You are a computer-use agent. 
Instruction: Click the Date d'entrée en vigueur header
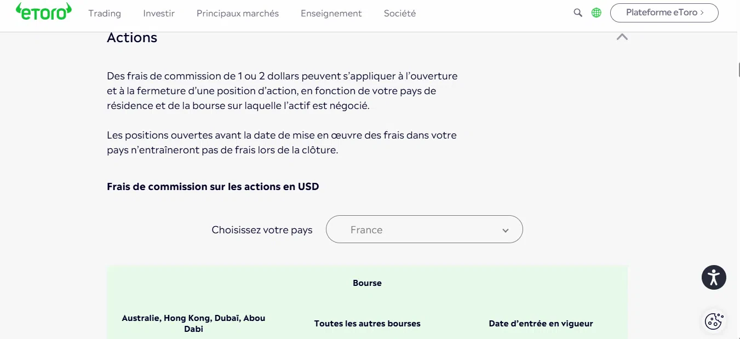pos(541,324)
